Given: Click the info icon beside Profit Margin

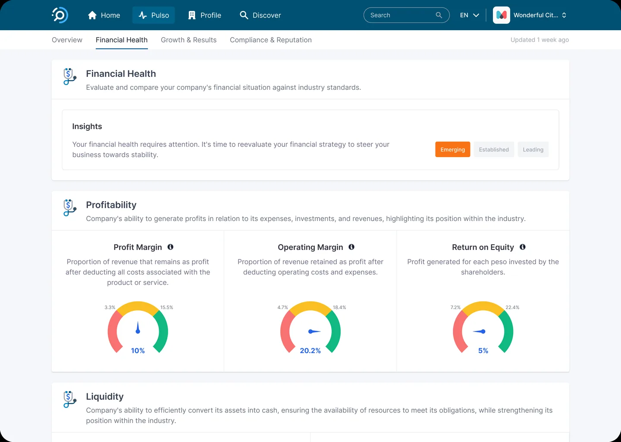Looking at the screenshot, I should click(170, 247).
